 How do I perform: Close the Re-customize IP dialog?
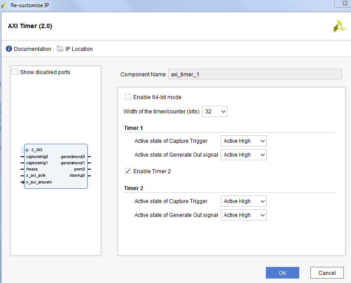pyautogui.click(x=342, y=4)
